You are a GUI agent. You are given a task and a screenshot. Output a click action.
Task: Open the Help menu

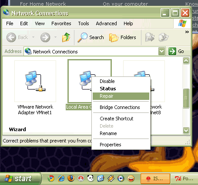click(128, 23)
